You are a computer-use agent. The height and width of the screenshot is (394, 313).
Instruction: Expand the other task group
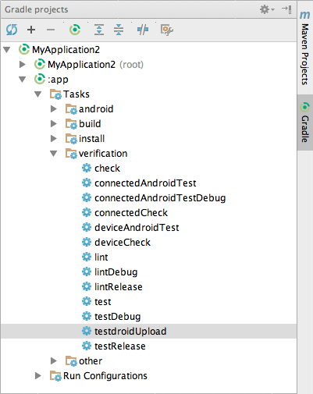click(54, 360)
